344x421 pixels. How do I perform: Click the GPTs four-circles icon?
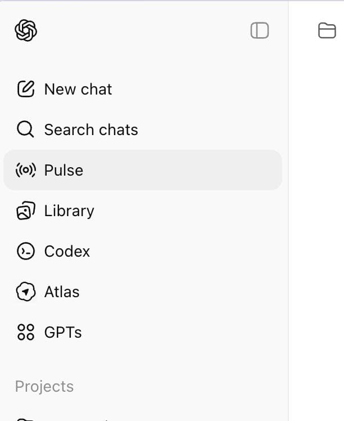click(26, 332)
